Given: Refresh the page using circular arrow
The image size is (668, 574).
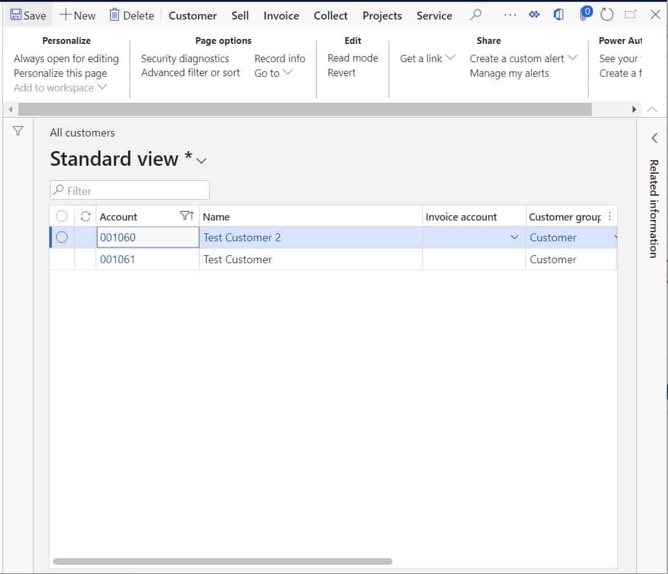Looking at the screenshot, I should pos(606,15).
